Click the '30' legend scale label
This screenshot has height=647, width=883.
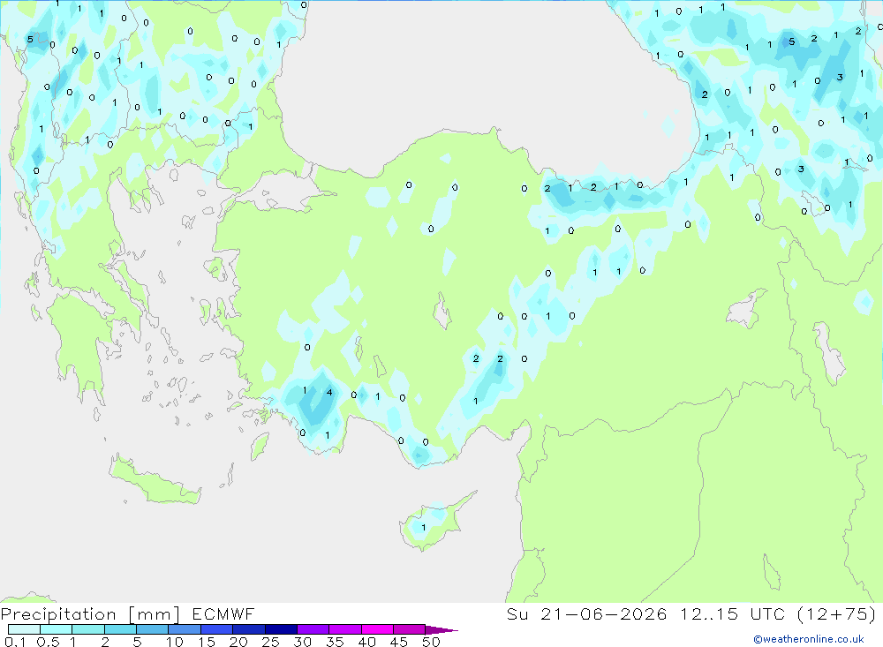(302, 642)
